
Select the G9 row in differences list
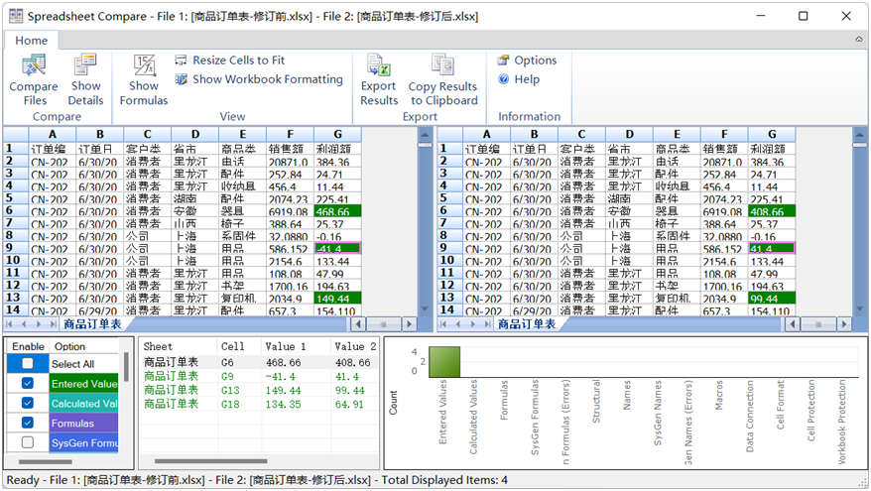click(259, 377)
